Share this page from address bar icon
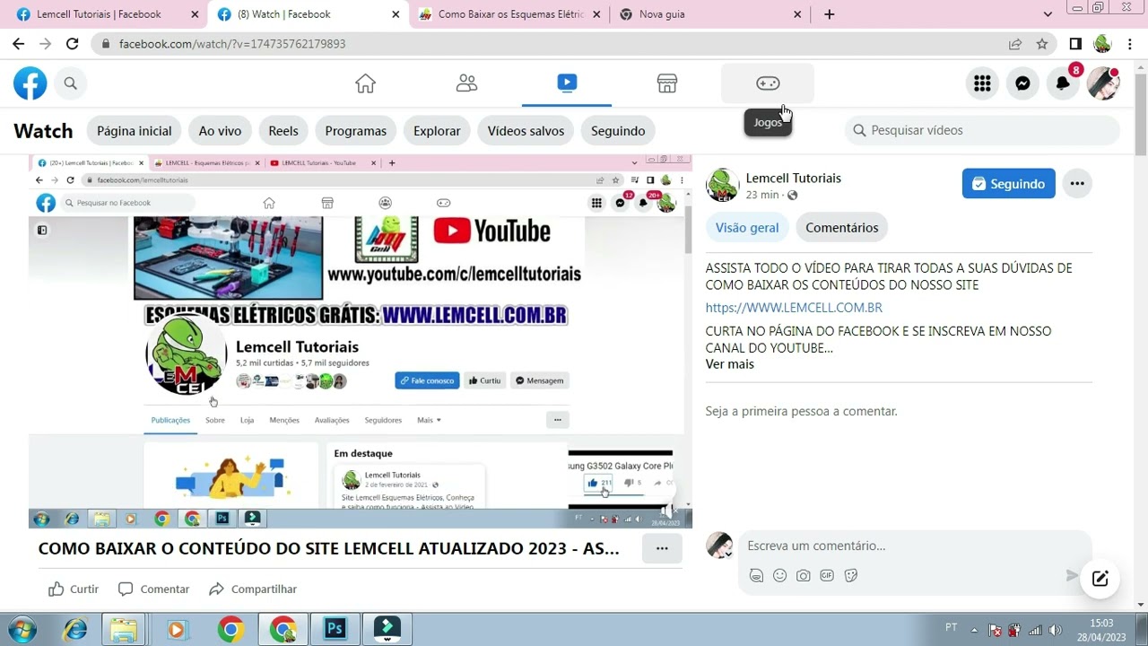 coord(1015,43)
